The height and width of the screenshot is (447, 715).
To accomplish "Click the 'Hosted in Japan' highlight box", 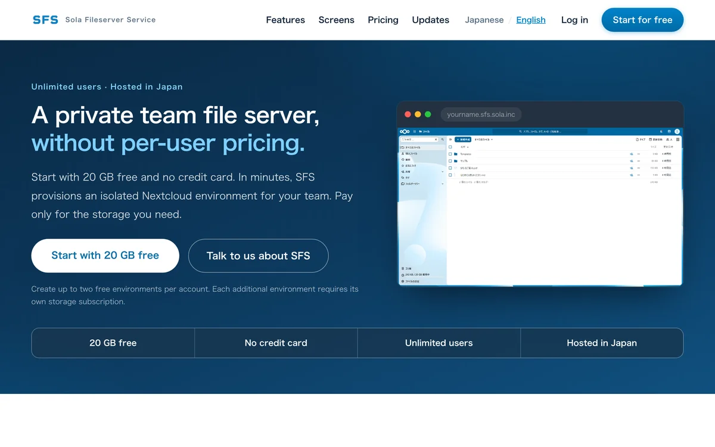I will 602,343.
